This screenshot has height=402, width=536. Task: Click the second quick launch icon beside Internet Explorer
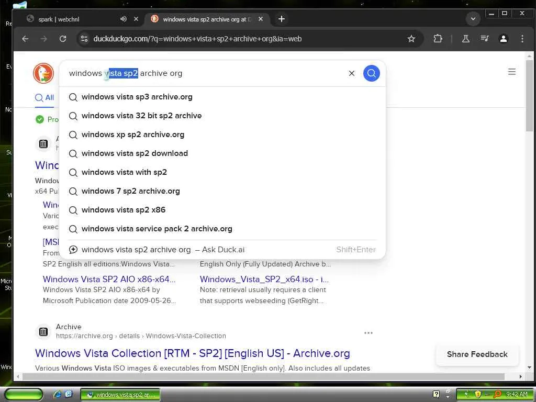tap(69, 394)
